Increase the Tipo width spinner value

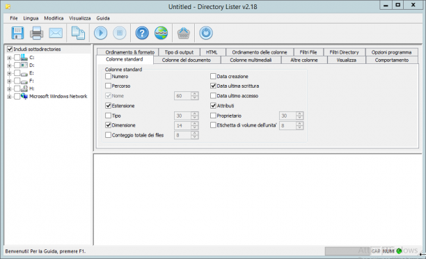(x=194, y=114)
